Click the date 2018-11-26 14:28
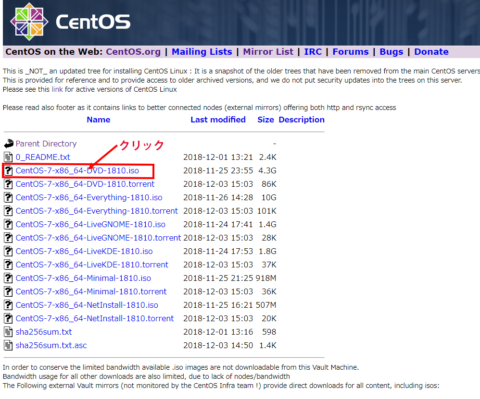 [x=218, y=197]
